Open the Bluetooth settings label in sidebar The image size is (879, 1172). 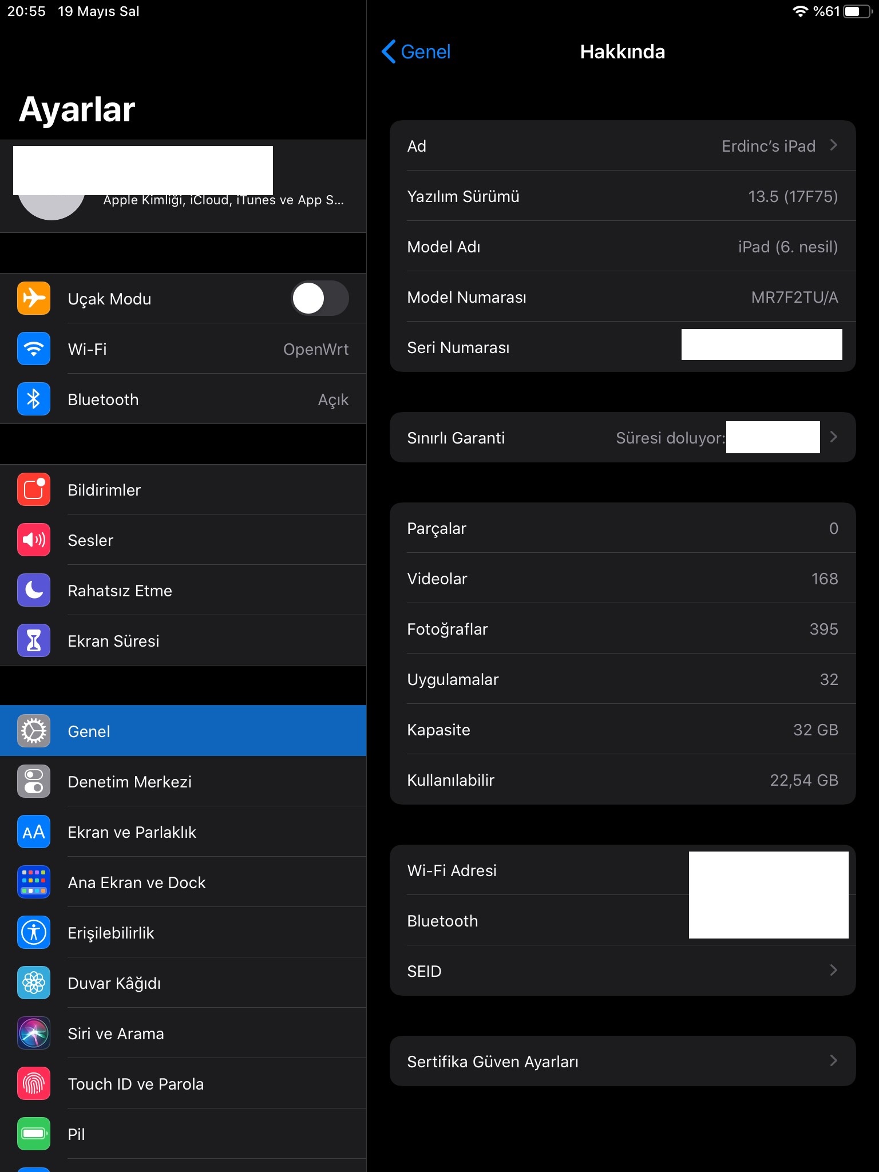tap(103, 399)
